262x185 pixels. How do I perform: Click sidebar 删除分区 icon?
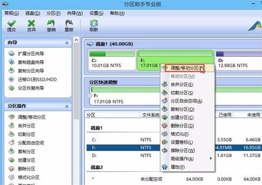[x=11, y=168]
